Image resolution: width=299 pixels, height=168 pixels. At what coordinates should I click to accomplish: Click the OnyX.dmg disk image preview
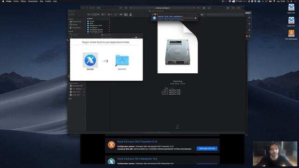point(178,47)
